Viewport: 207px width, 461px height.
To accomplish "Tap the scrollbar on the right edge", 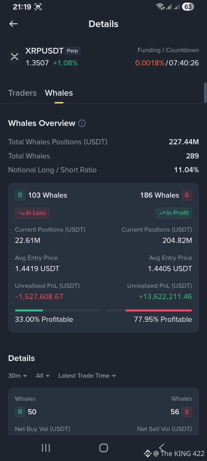I will coord(205,93).
